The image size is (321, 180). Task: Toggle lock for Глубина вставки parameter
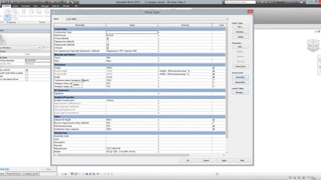pyautogui.click(x=214, y=80)
